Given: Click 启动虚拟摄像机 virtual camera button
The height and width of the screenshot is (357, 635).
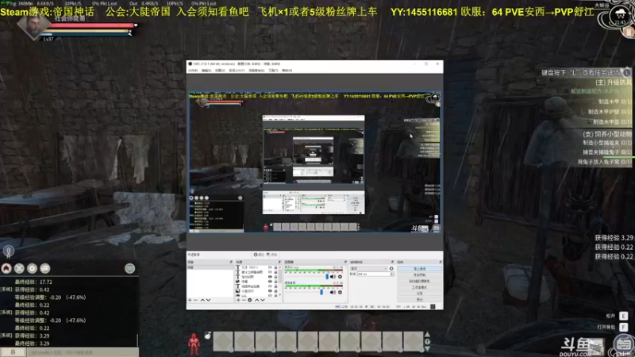Looking at the screenshot, I should pyautogui.click(x=420, y=282).
